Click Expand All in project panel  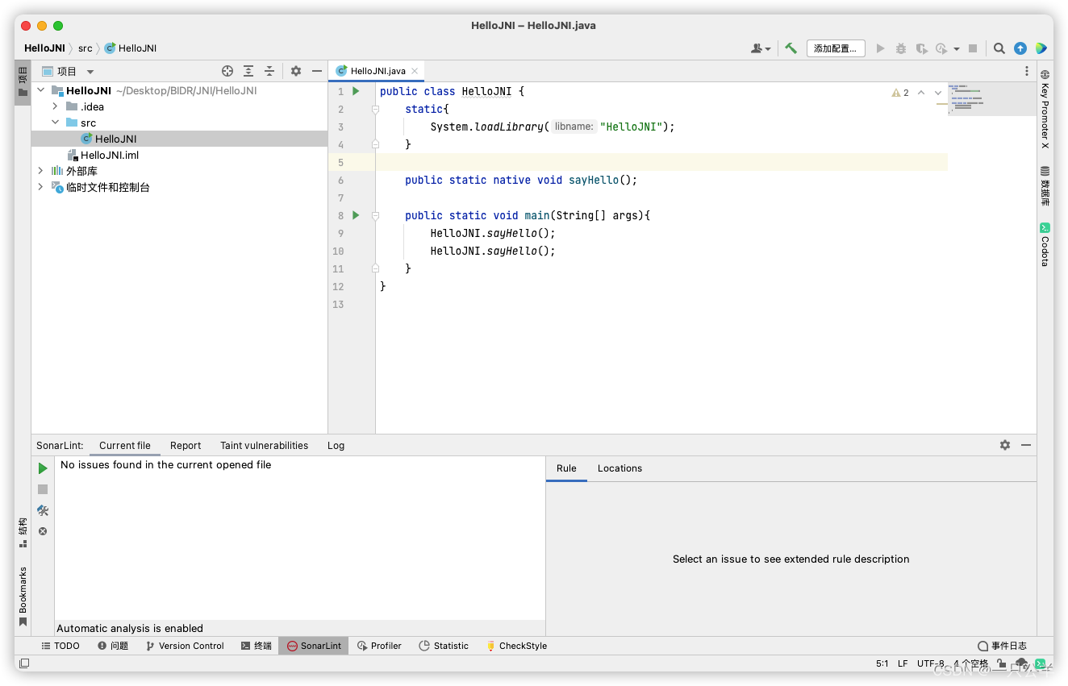pos(248,71)
